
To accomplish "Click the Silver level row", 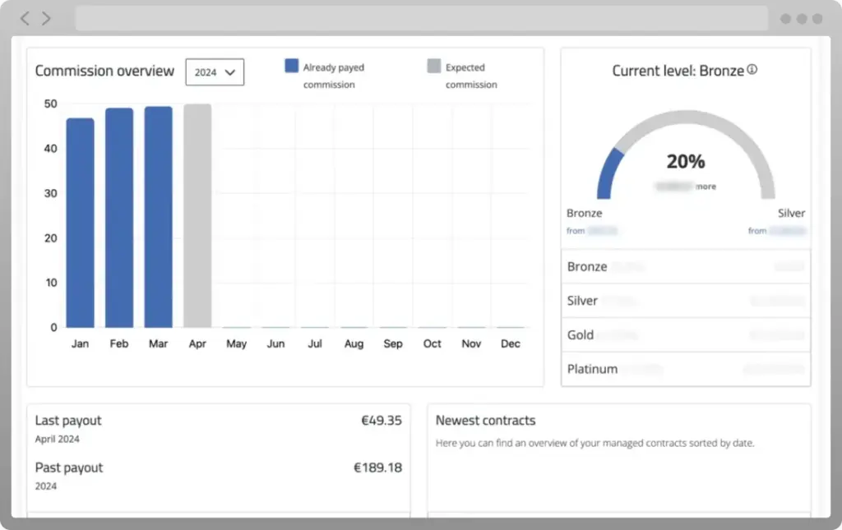I will click(x=685, y=301).
